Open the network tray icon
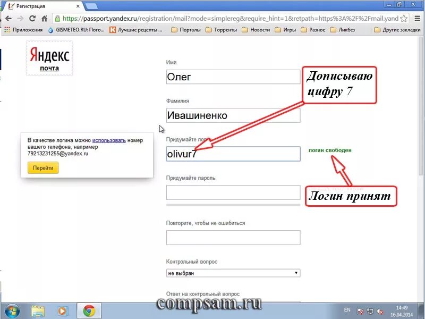The width and height of the screenshot is (425, 319). click(370, 311)
